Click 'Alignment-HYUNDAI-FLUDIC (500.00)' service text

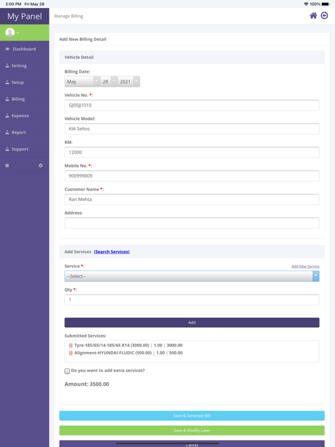(x=113, y=353)
